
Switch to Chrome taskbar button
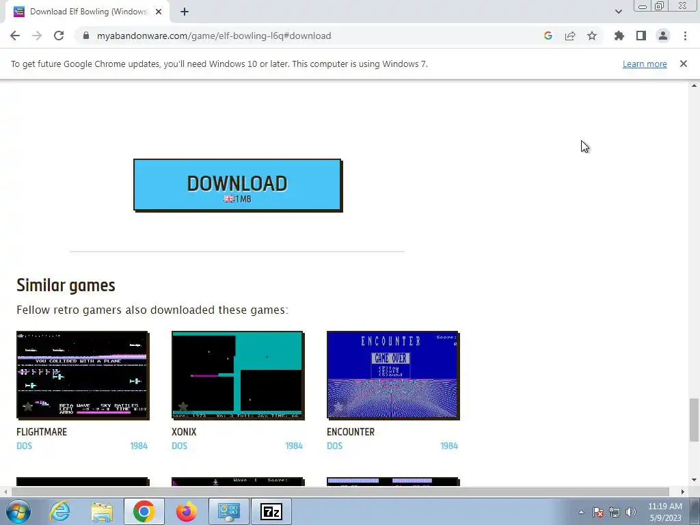coord(144,511)
